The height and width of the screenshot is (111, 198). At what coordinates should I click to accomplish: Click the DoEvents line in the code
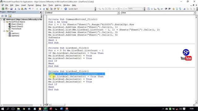tap(54, 38)
